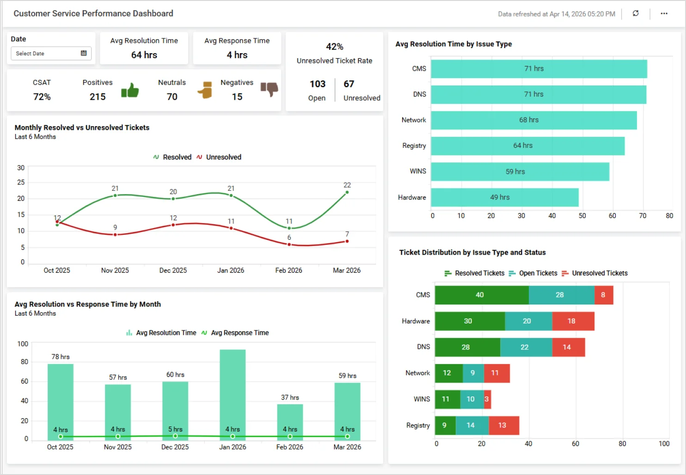Viewport: 686px width, 475px height.
Task: Toggle the Open Tickets legend label
Action: click(x=538, y=273)
